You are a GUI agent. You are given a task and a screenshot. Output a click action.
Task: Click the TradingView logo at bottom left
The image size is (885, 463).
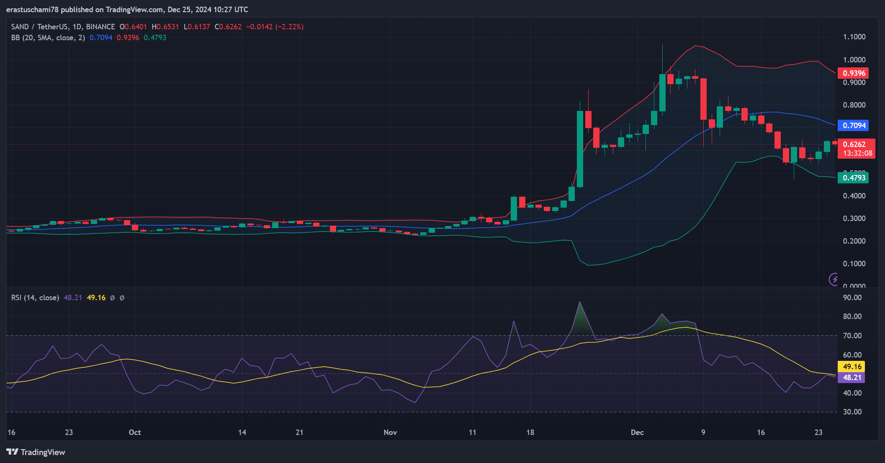coord(36,452)
